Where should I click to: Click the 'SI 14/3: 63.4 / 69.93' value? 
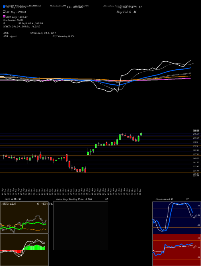[31, 23]
